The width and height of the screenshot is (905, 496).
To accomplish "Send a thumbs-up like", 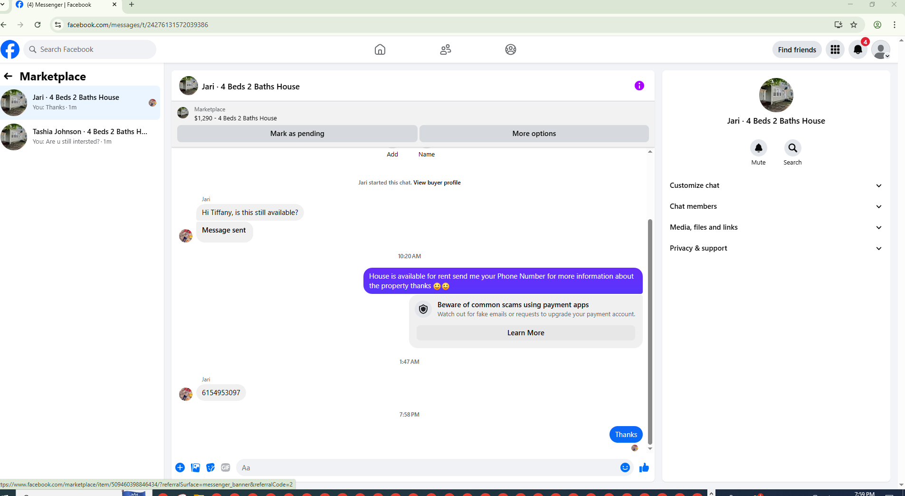I will click(x=644, y=467).
